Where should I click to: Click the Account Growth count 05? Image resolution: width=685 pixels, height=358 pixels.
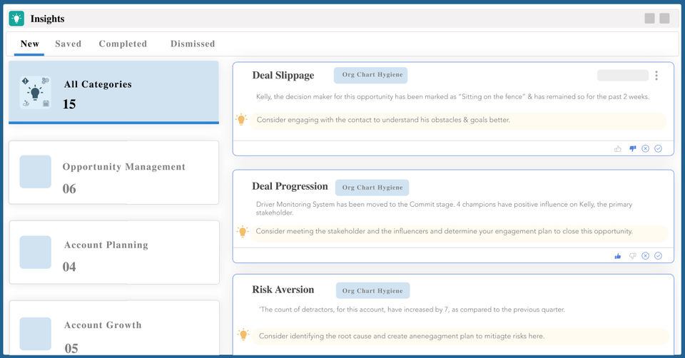pos(71,349)
